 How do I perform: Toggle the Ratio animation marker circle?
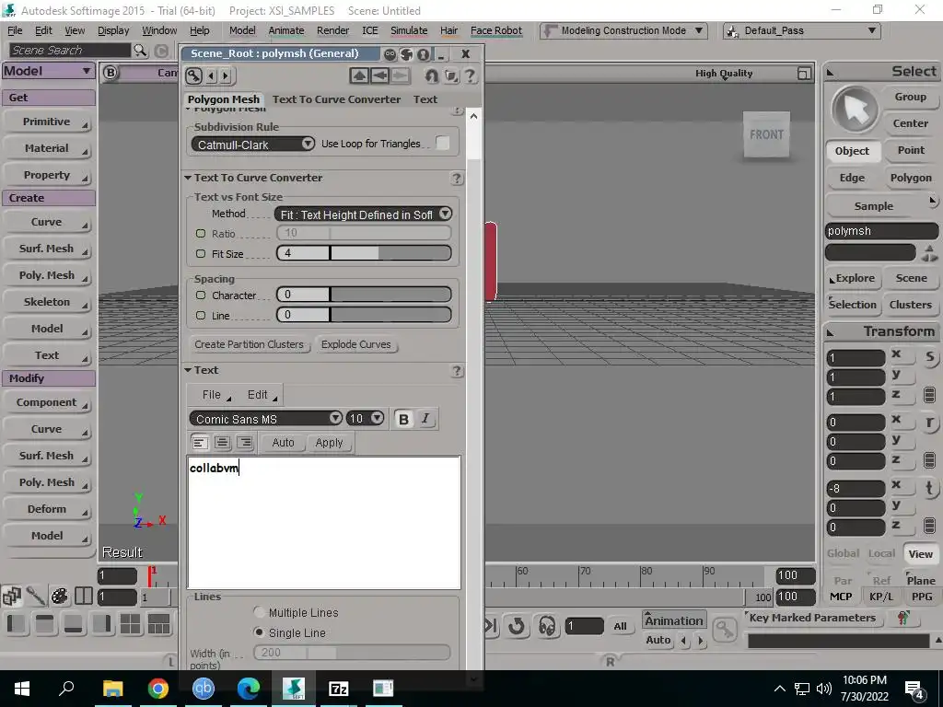[x=201, y=233]
